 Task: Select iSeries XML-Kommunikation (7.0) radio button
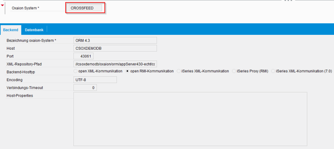tap(273, 71)
